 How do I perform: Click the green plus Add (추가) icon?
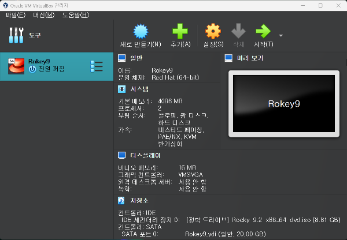[180, 31]
